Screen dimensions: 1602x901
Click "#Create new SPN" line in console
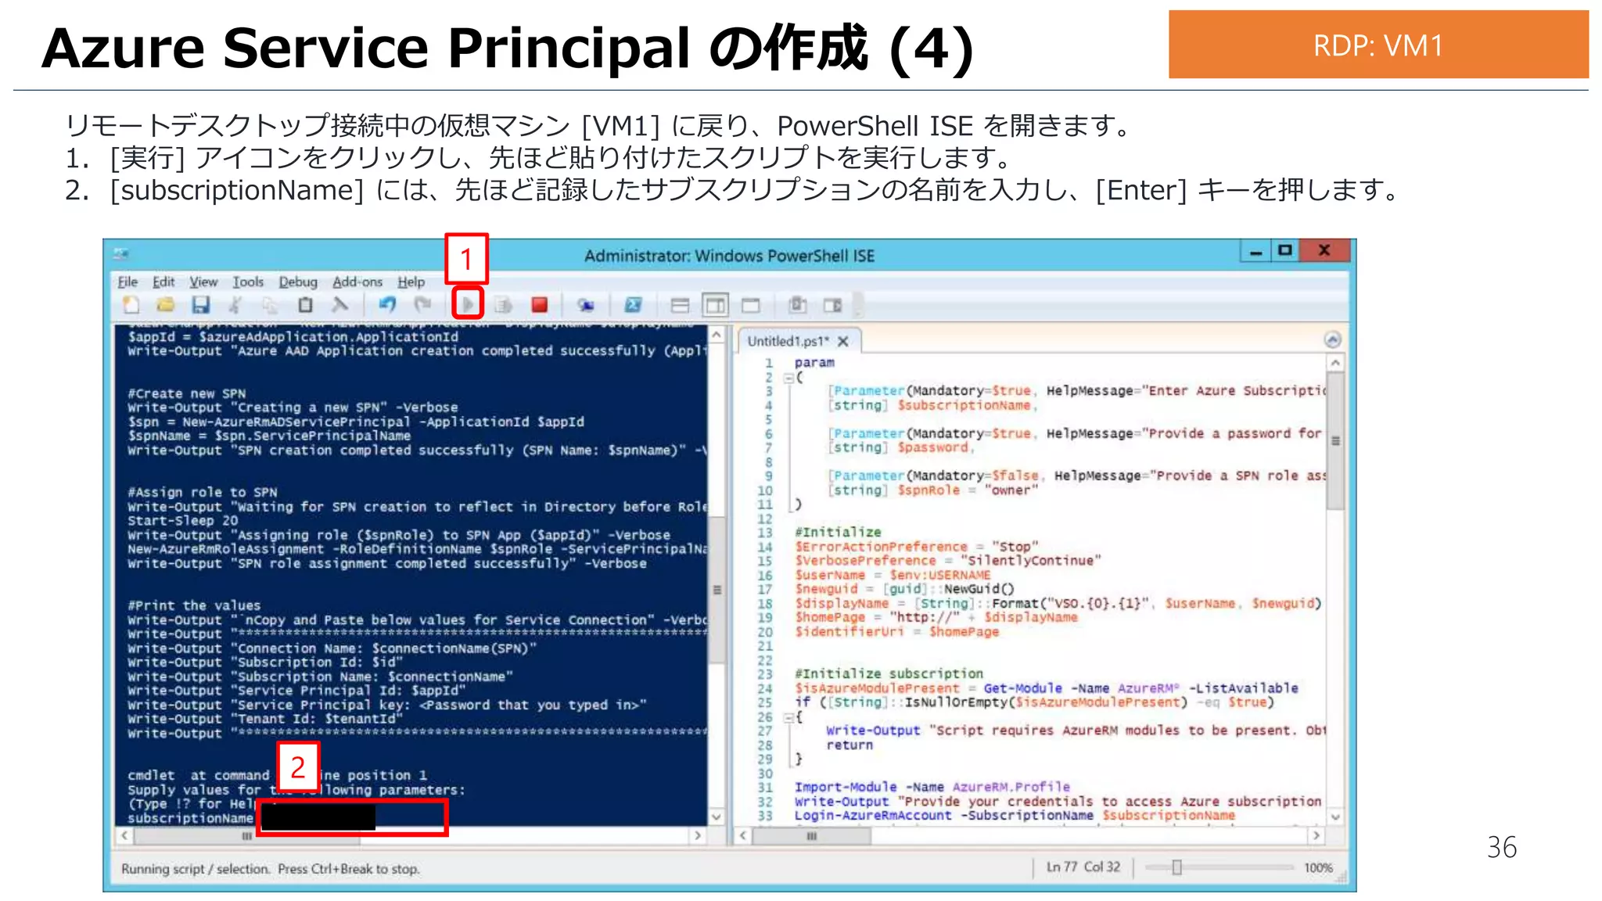187,393
